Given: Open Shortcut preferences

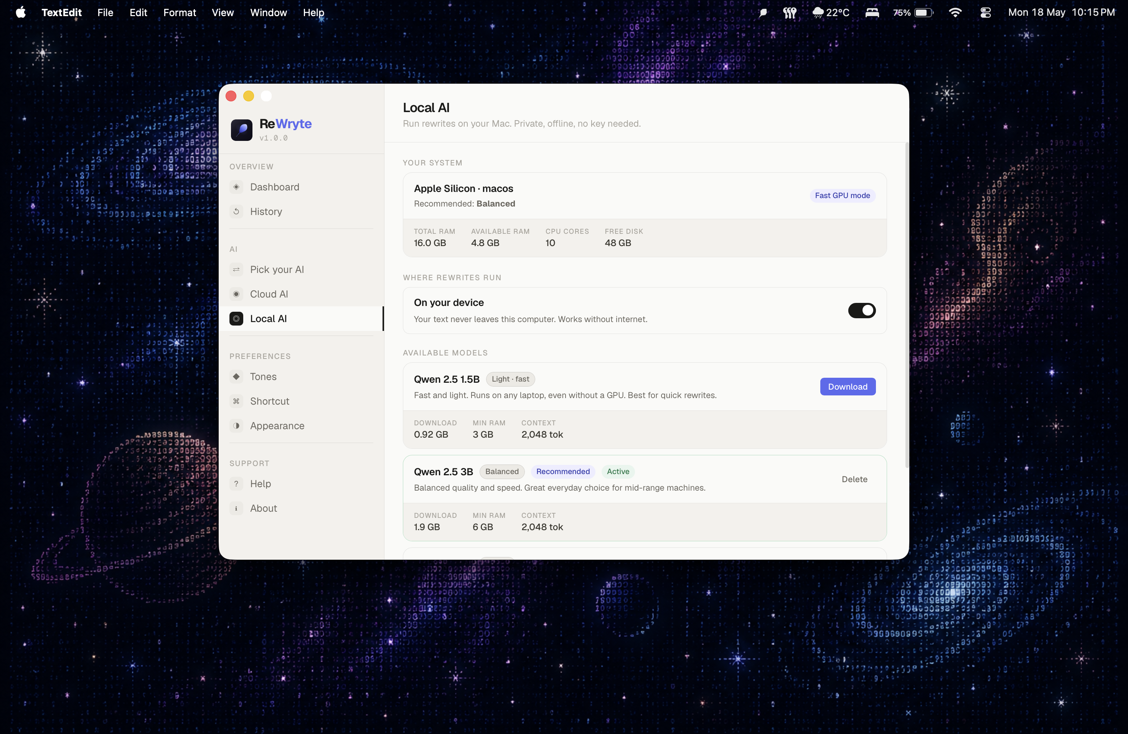Looking at the screenshot, I should (302, 401).
